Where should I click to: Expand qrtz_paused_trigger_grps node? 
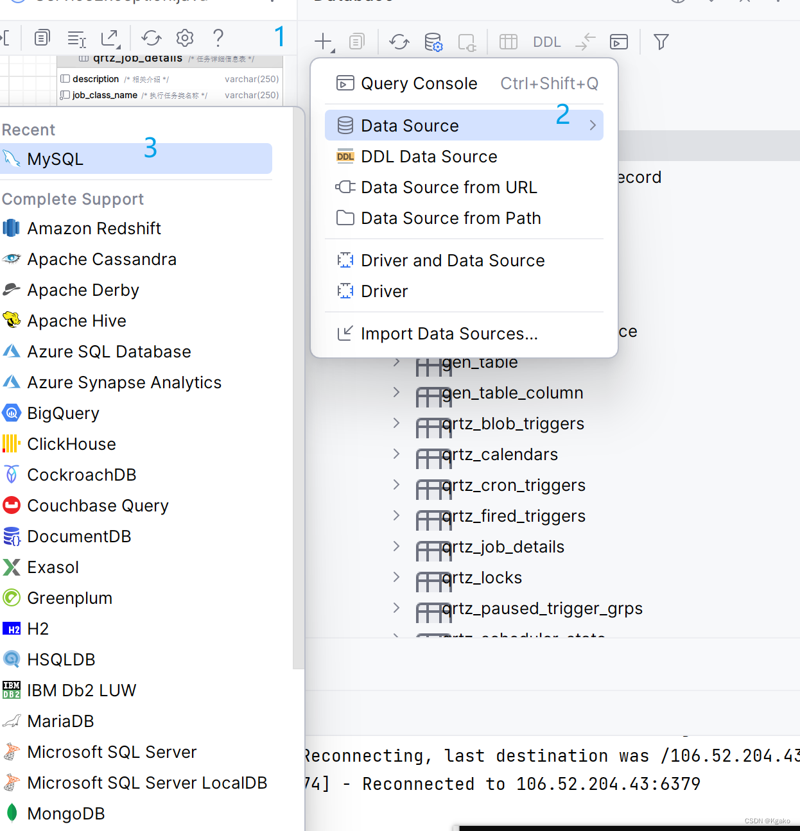pyautogui.click(x=396, y=608)
